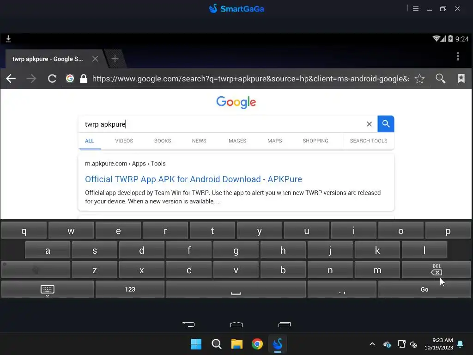Go forward in browser history

click(x=31, y=79)
